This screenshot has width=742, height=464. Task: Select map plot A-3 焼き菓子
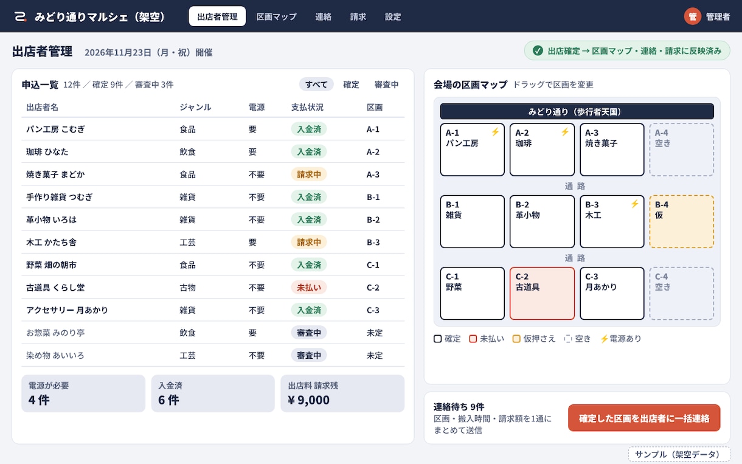(612, 150)
